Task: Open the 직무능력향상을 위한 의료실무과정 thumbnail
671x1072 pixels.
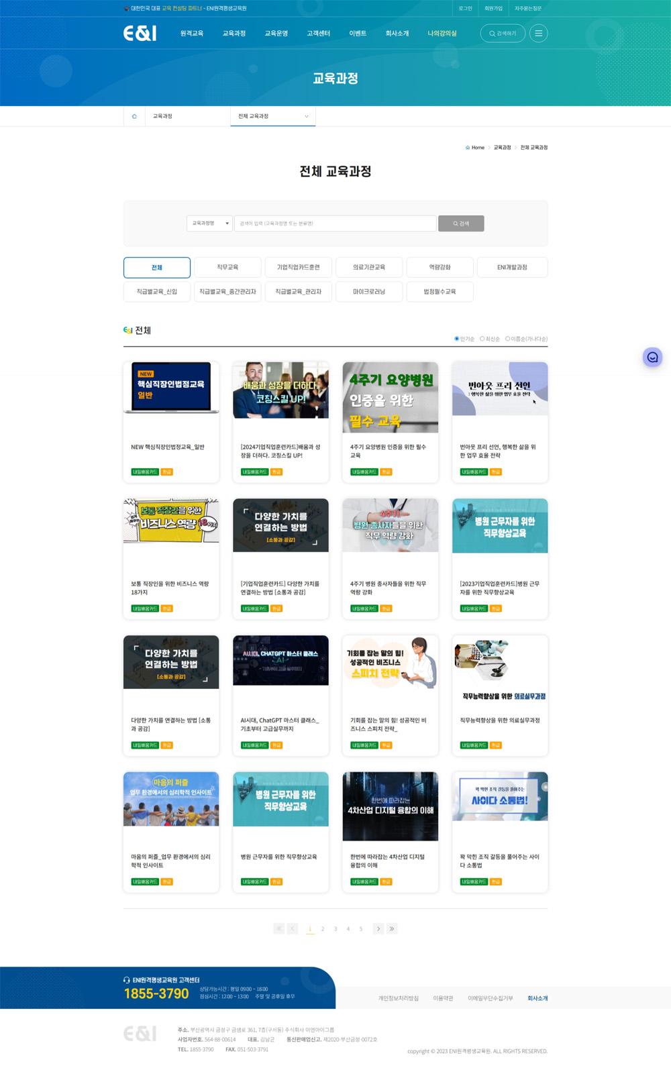Action: (x=500, y=670)
